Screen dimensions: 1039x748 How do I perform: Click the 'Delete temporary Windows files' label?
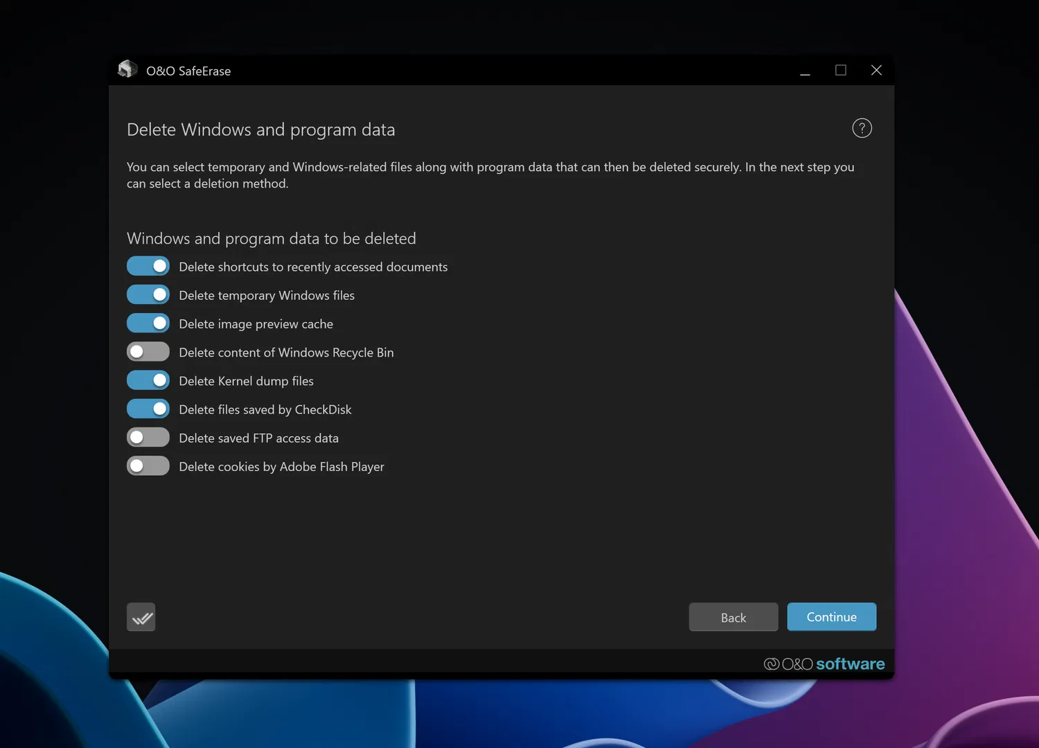click(x=267, y=296)
